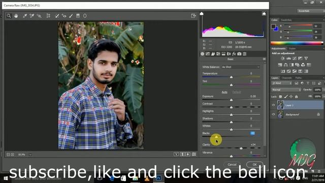Click Cancel in Camera Raw dialog

coord(232,165)
